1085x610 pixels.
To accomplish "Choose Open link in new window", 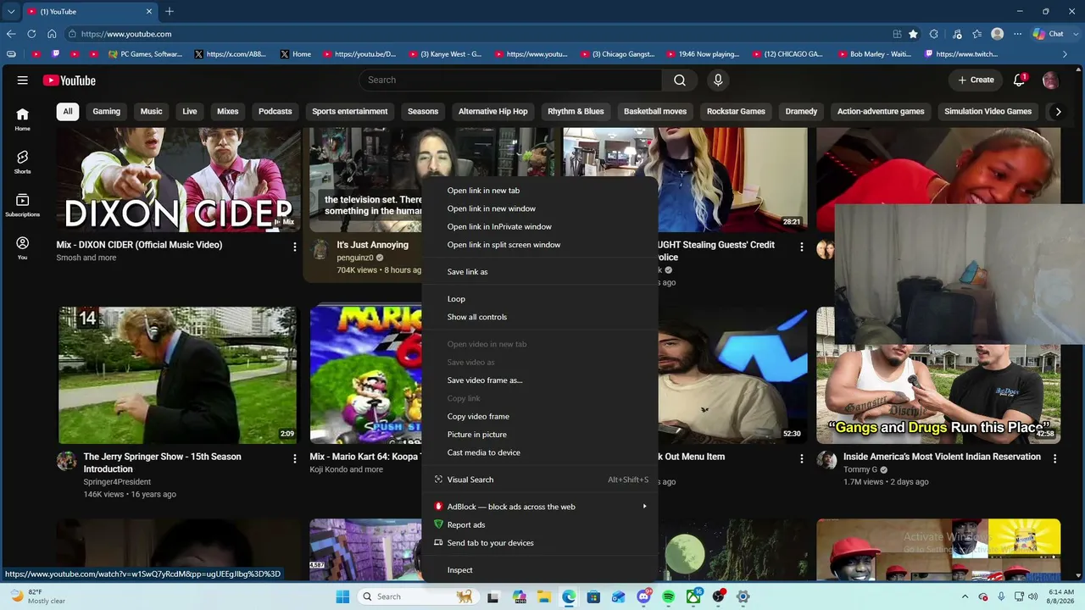I will point(540,208).
